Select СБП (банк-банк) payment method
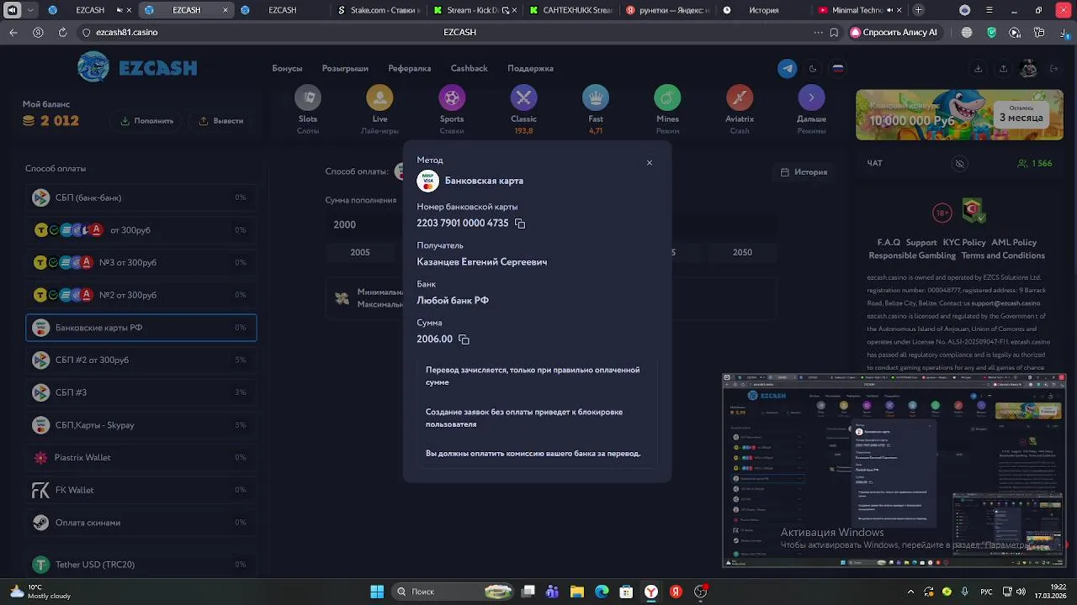This screenshot has width=1077, height=605. click(141, 197)
